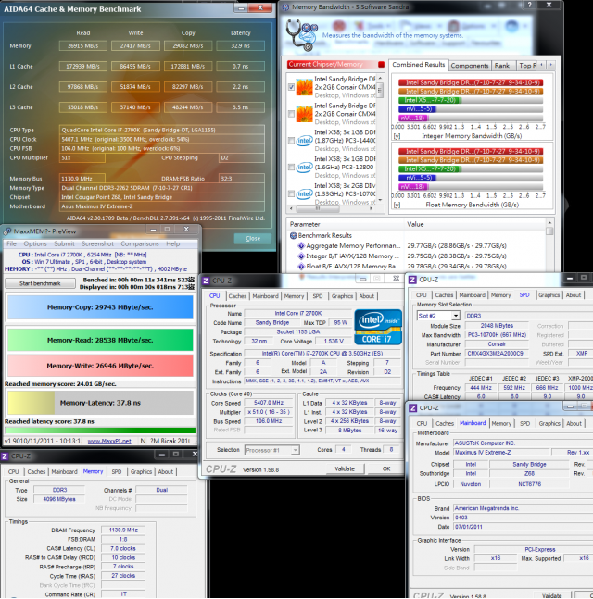Click the diamond icon beside Integer B/F iAVX/128 Memory
This screenshot has width=593, height=599.
[x=301, y=256]
